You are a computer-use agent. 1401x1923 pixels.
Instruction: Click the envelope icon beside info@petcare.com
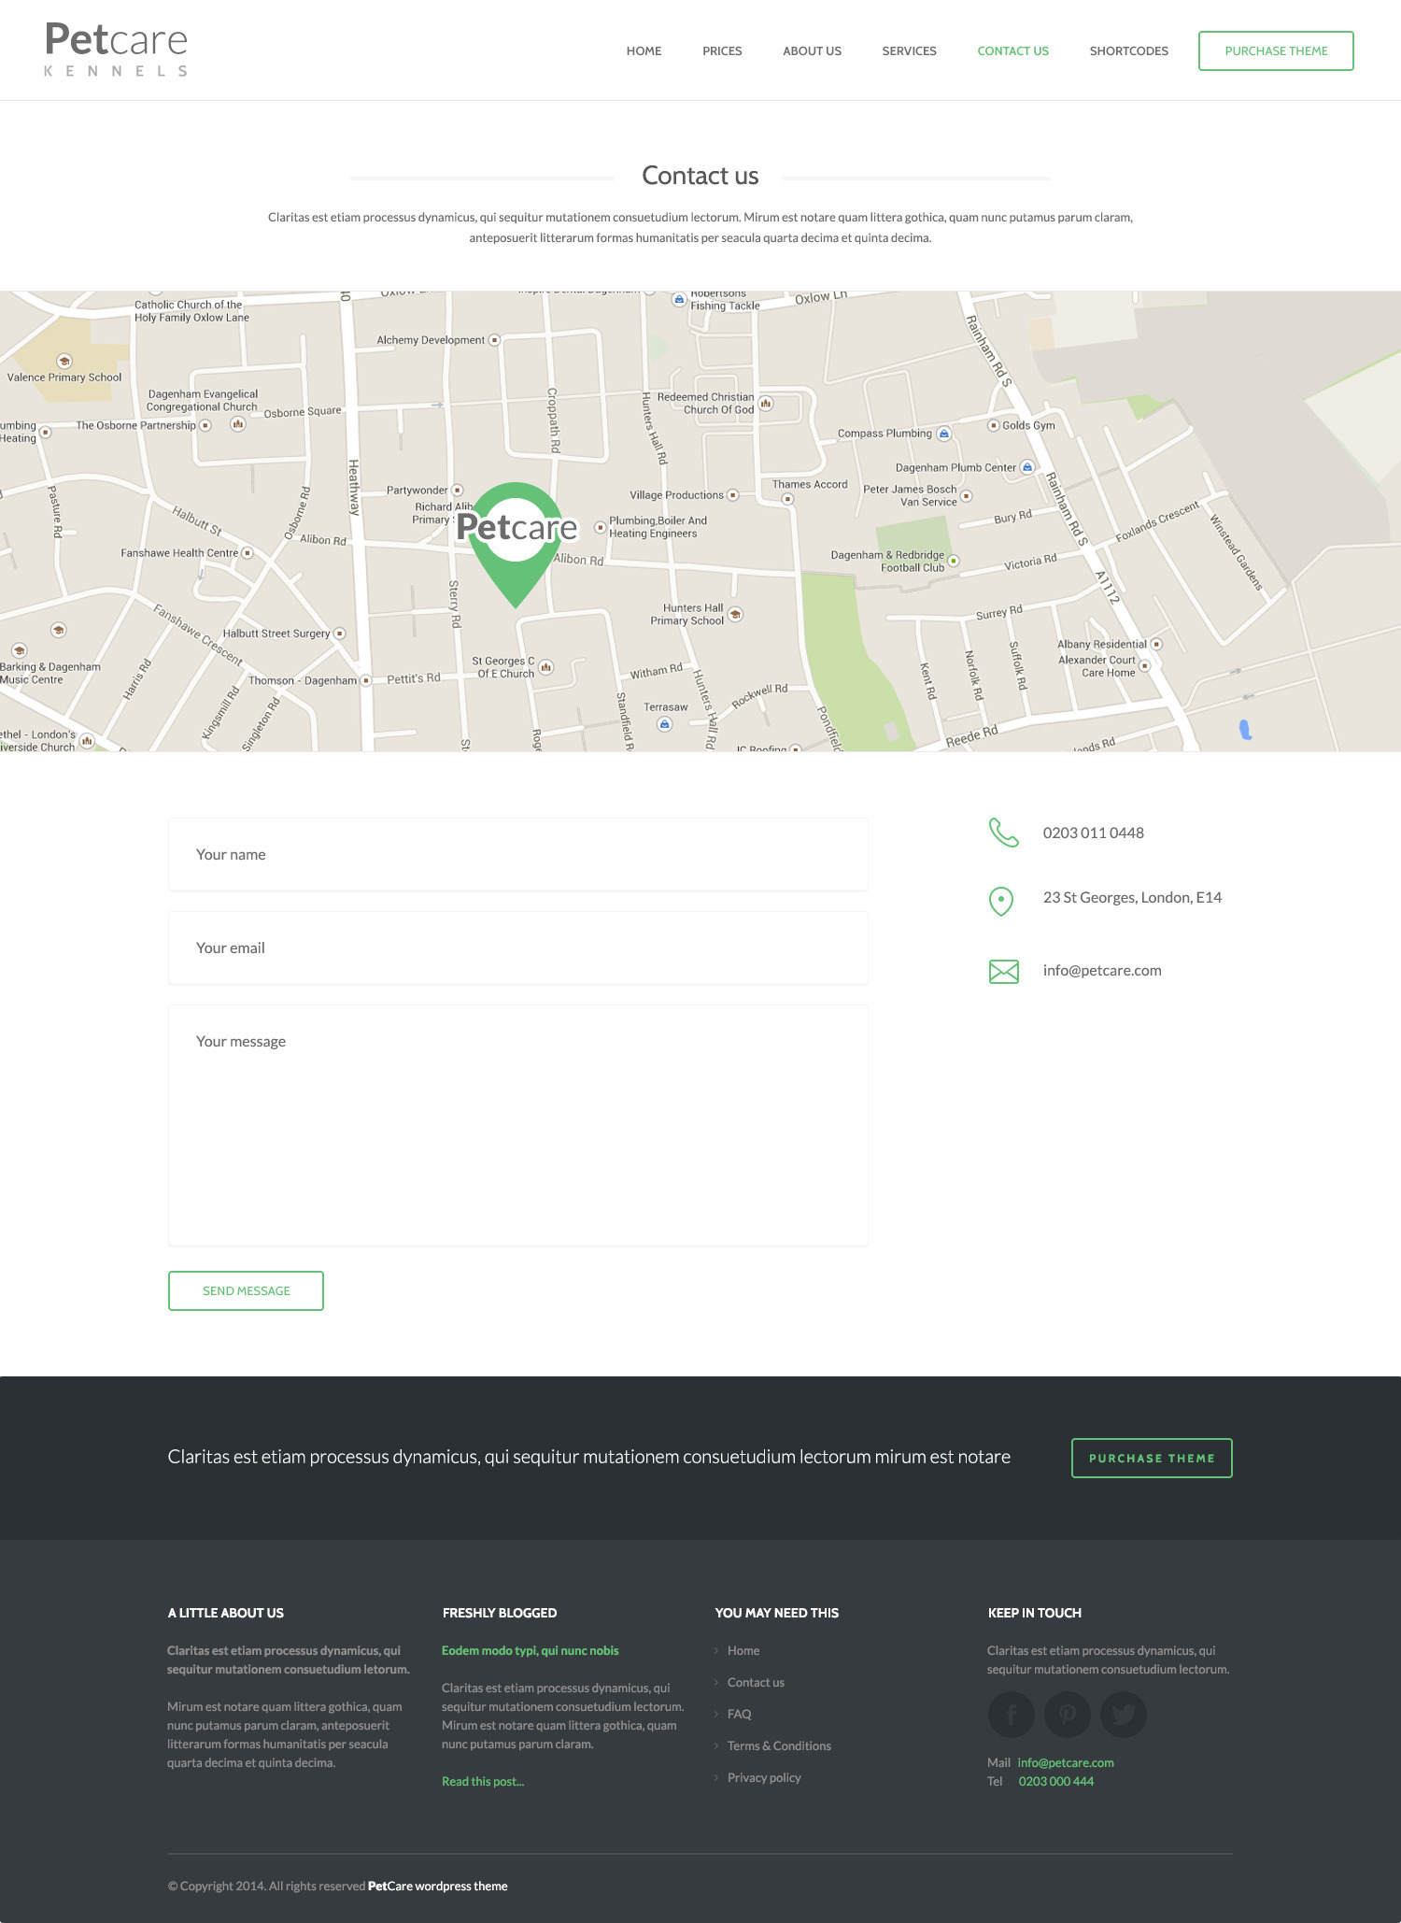1004,972
